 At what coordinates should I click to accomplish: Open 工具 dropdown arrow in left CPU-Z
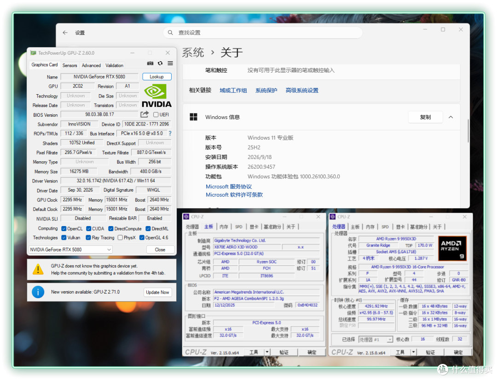[x=267, y=352]
